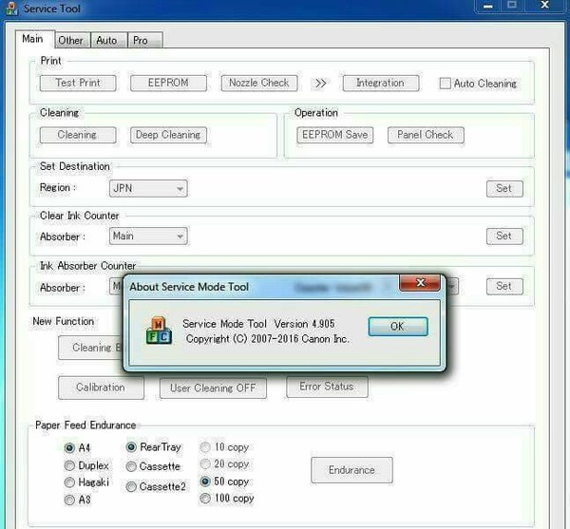Click the EEPROM print button
The height and width of the screenshot is (529, 570).
[x=168, y=84]
